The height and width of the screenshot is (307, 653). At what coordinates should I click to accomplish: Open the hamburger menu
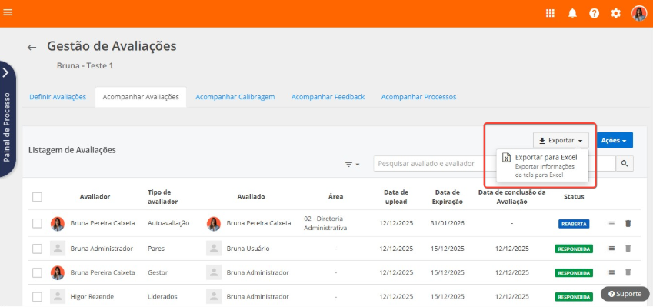pos(8,12)
